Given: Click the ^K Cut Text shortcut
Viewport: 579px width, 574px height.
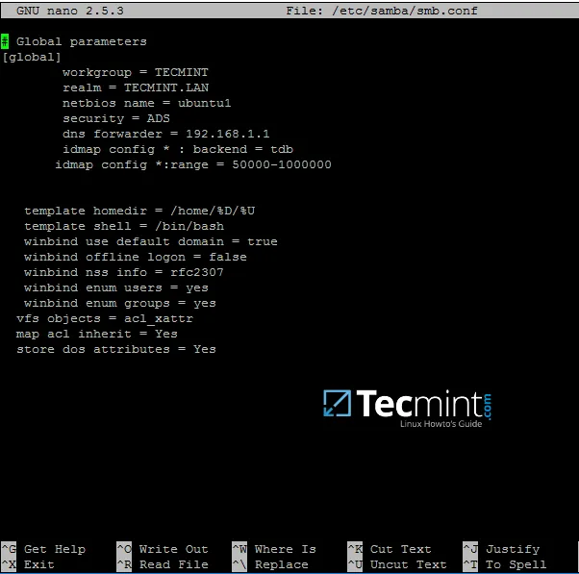Looking at the screenshot, I should (390, 549).
